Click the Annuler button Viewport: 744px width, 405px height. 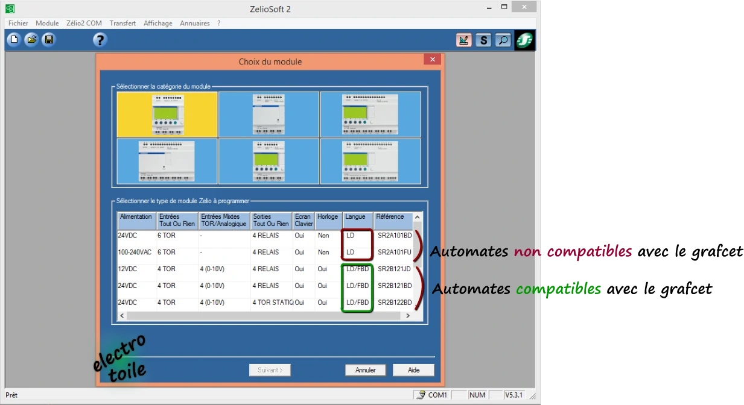[366, 370]
